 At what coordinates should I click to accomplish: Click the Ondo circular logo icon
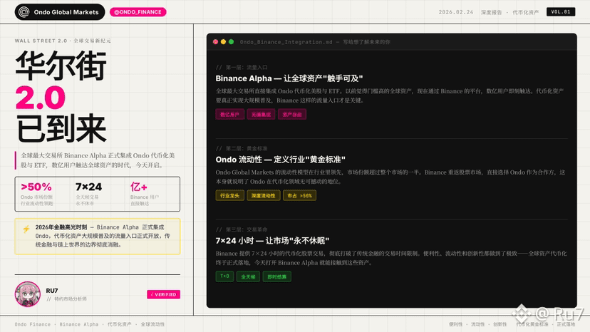[x=24, y=12]
